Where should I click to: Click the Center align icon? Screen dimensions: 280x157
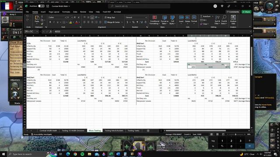[88, 22]
